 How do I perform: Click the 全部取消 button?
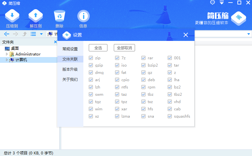[124, 48]
